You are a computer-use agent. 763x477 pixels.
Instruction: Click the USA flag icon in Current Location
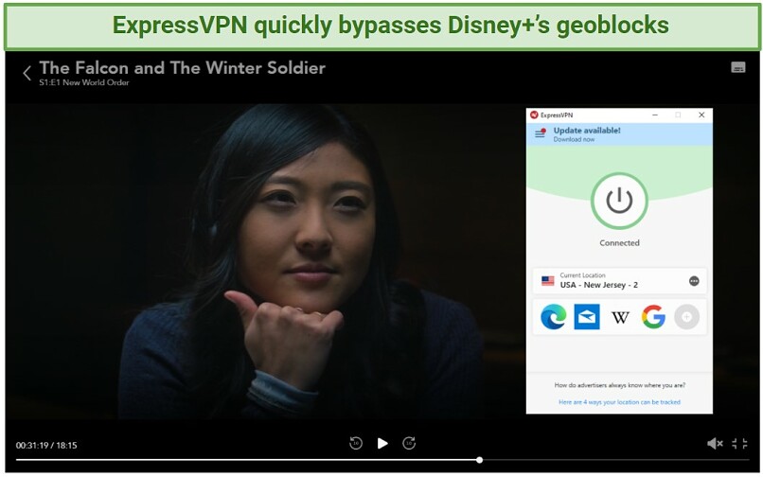tap(548, 281)
